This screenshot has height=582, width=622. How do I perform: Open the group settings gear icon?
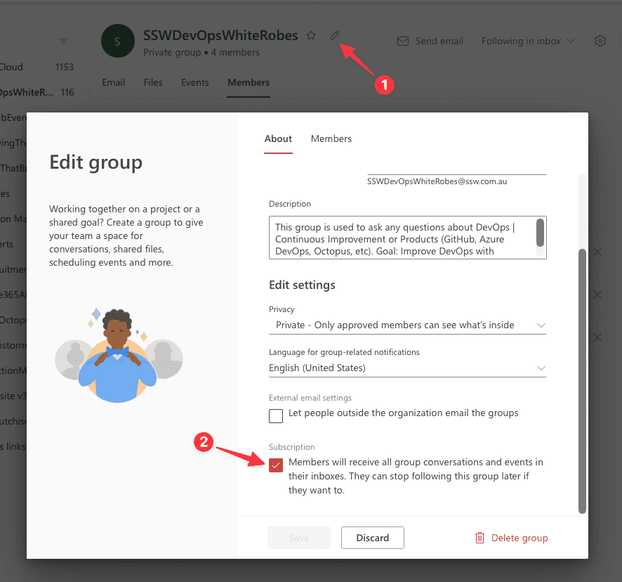point(600,41)
